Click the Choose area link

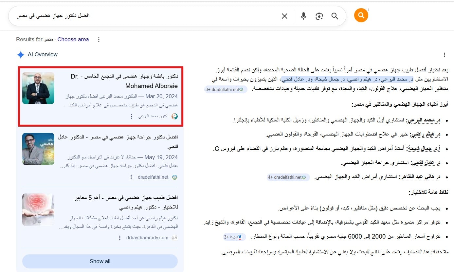pos(73,39)
